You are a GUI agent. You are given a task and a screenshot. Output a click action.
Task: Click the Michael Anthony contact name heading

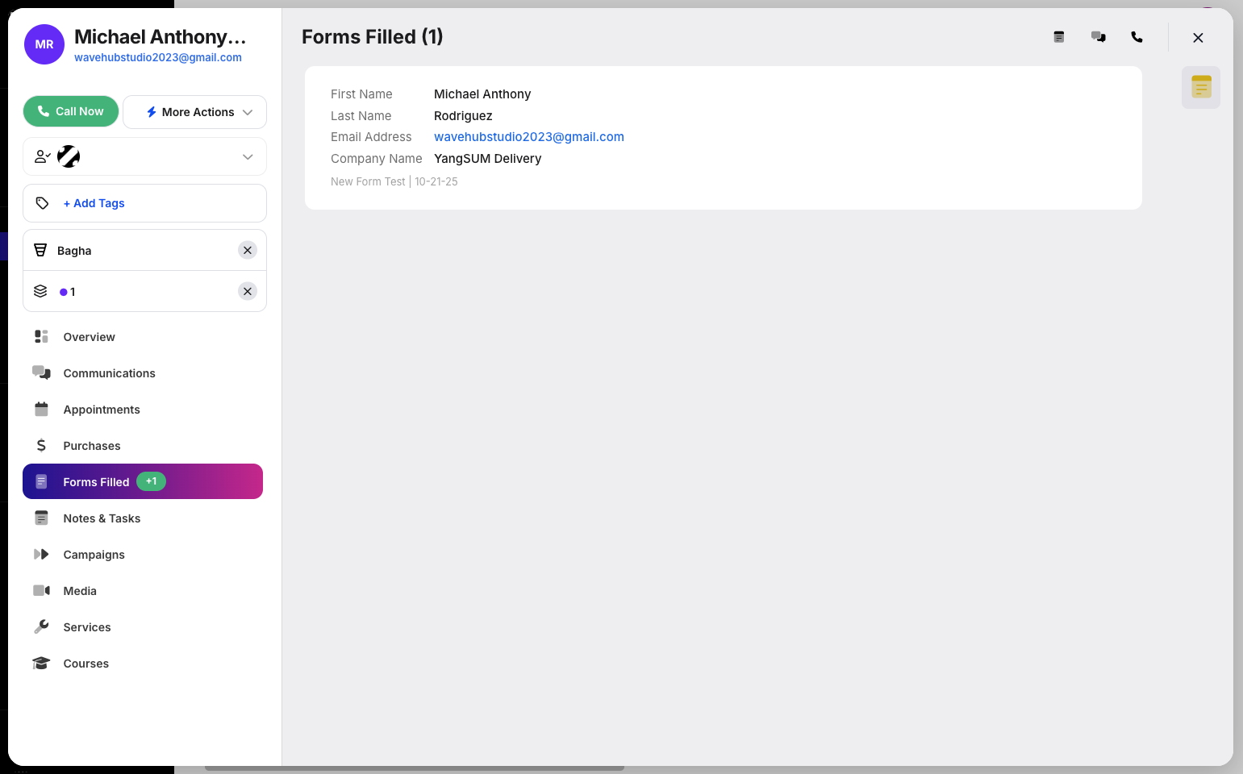click(161, 36)
